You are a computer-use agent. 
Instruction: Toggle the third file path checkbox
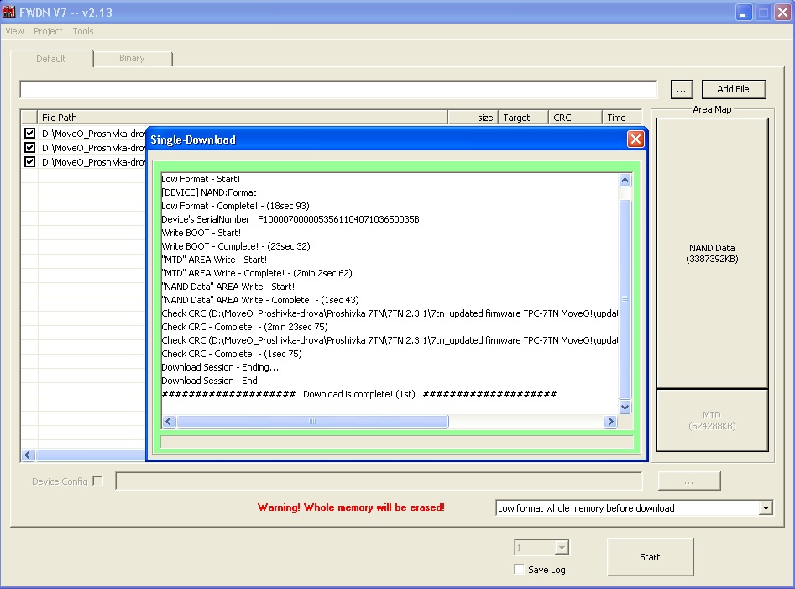click(29, 162)
